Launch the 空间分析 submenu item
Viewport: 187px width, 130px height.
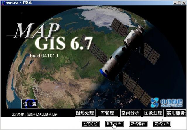point(91,124)
